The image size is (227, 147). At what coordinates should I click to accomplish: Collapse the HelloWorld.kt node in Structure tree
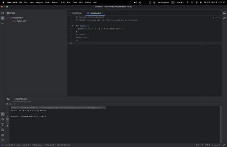8,18
